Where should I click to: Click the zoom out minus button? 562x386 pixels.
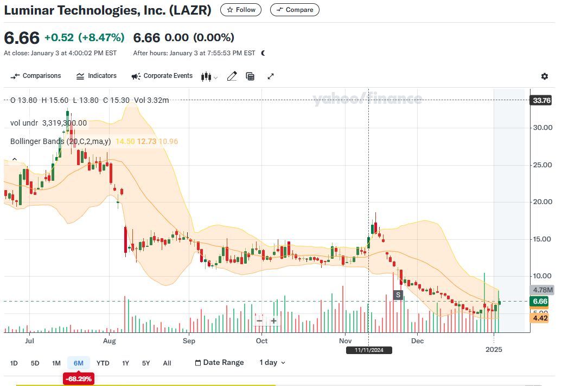[260, 321]
